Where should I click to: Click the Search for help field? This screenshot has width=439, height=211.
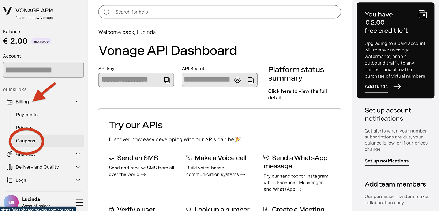click(x=219, y=12)
